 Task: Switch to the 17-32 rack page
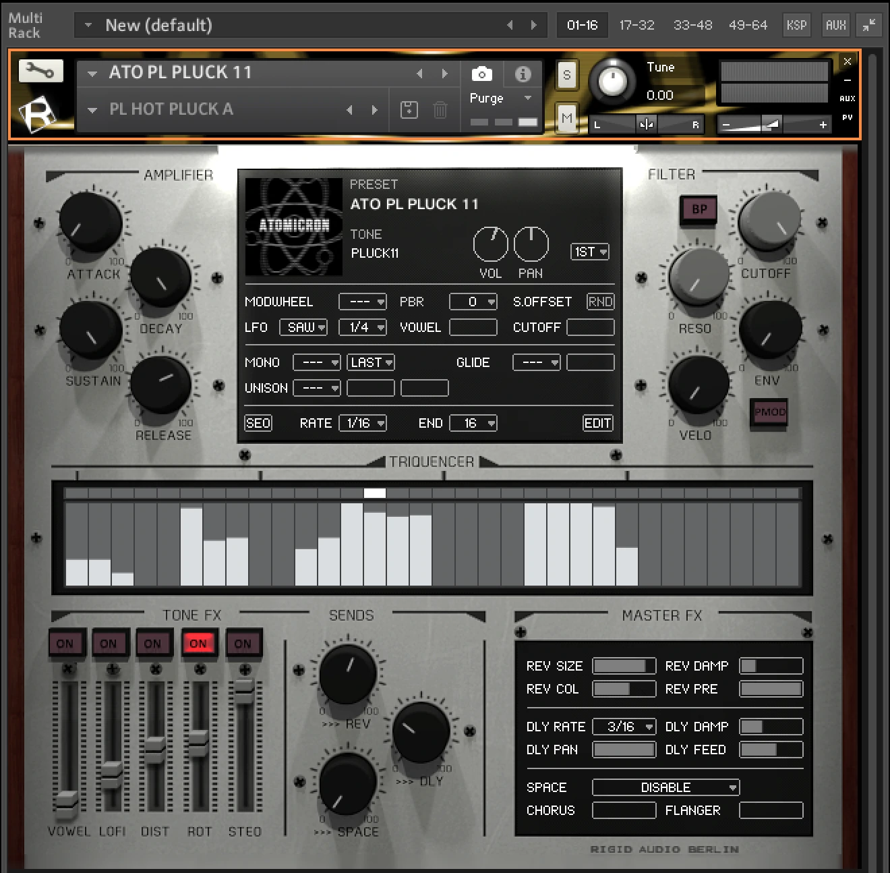pyautogui.click(x=636, y=25)
